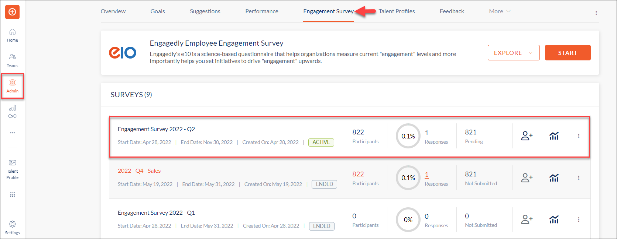Click the e10 logo

(123, 53)
